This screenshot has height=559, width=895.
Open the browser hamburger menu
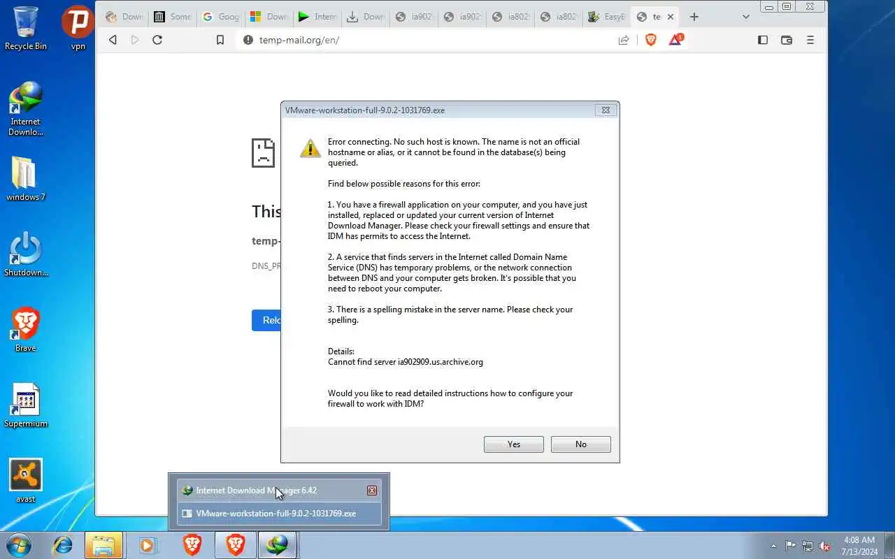(x=810, y=40)
